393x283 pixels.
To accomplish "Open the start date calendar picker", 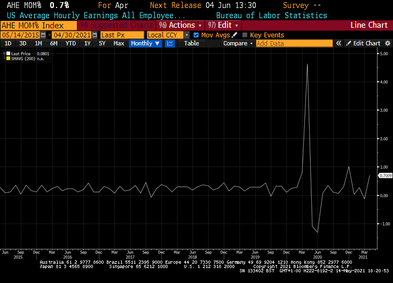I will click(44, 35).
